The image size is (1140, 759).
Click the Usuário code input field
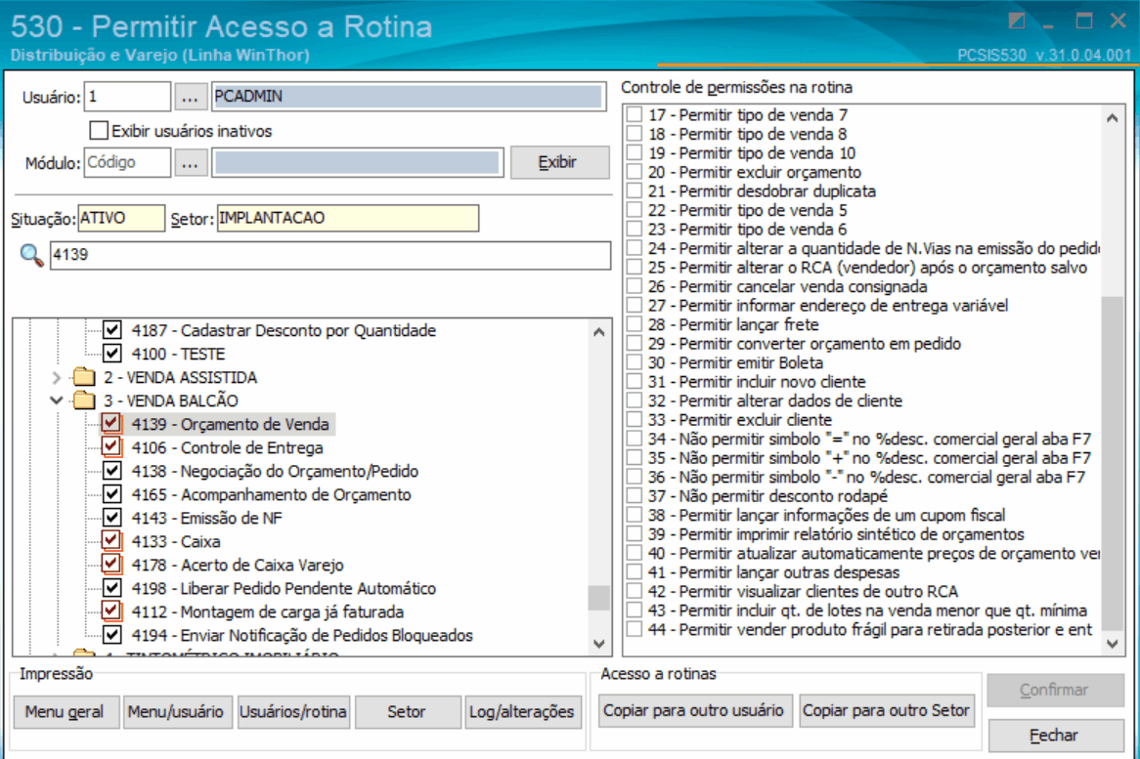point(128,97)
